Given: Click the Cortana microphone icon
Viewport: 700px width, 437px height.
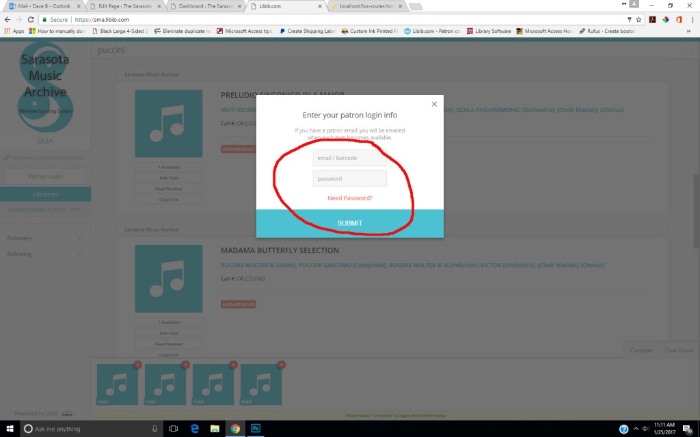Looking at the screenshot, I should click(154, 429).
